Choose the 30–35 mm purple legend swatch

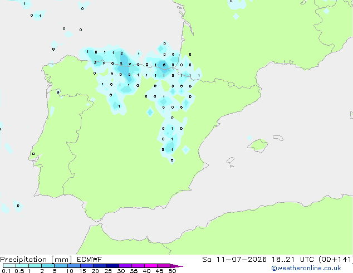click(x=125, y=266)
